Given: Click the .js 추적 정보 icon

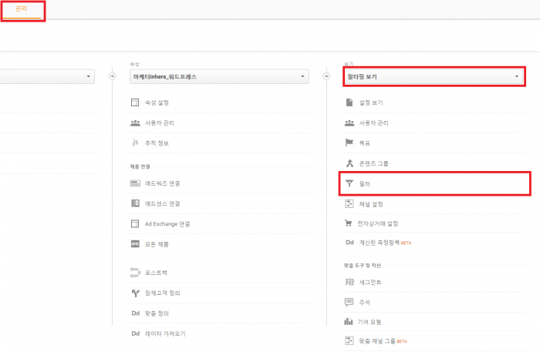Looking at the screenshot, I should point(135,142).
